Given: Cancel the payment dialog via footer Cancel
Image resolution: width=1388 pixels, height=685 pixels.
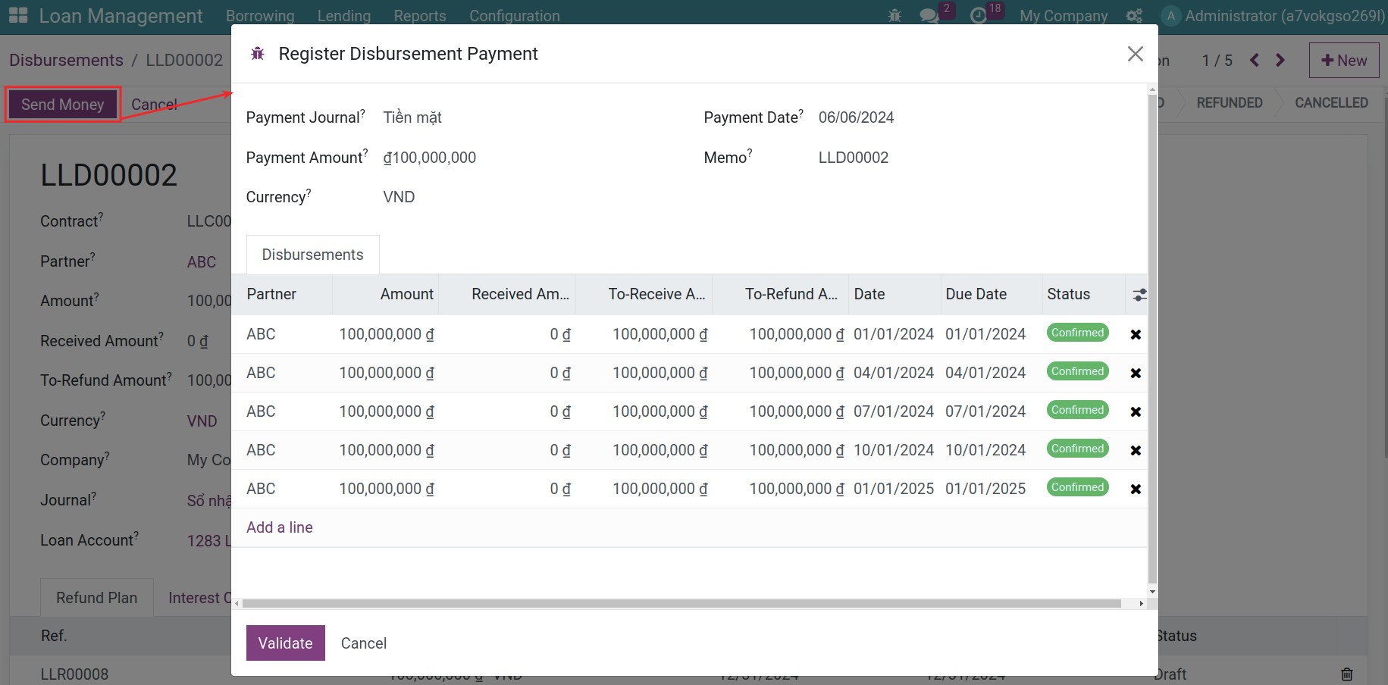Looking at the screenshot, I should [x=364, y=643].
